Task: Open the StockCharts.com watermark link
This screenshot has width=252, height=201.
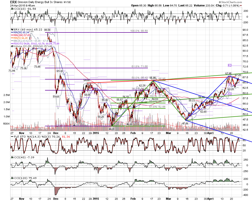Action: pyautogui.click(x=230, y=2)
